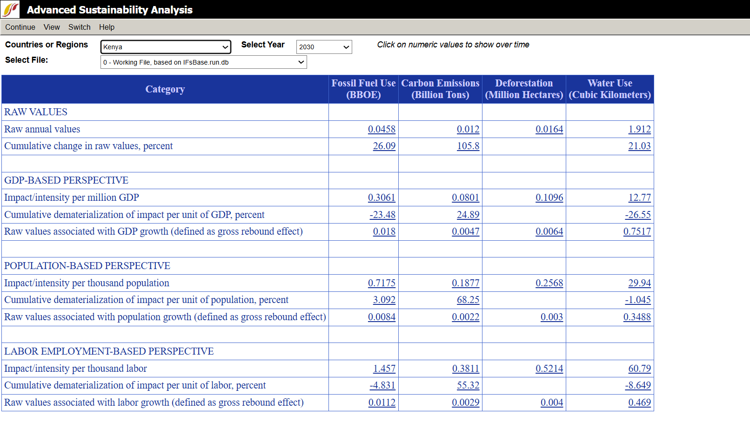Open cumulative change Carbon Emissions value 105.8

pyautogui.click(x=468, y=146)
